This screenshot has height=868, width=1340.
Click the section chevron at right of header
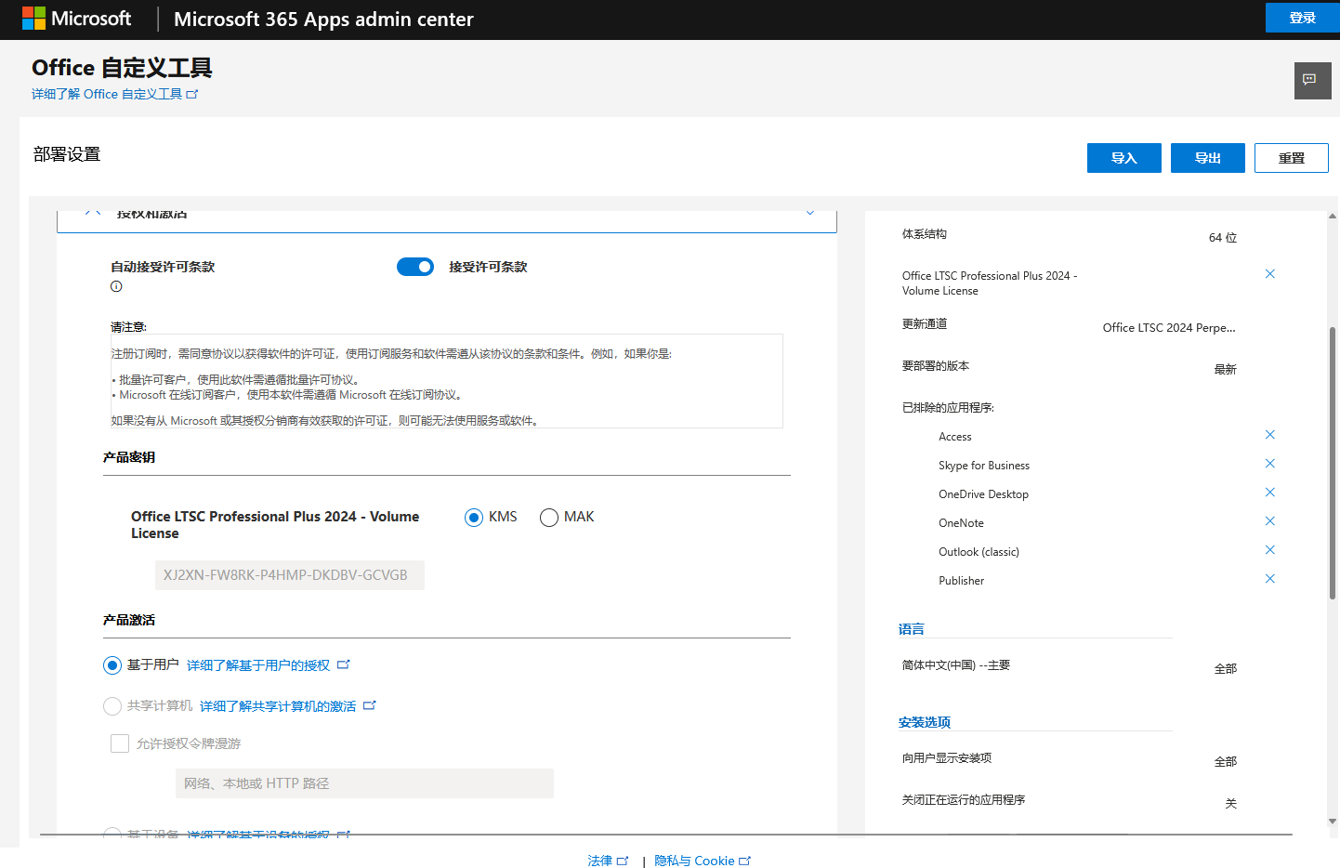tap(810, 213)
